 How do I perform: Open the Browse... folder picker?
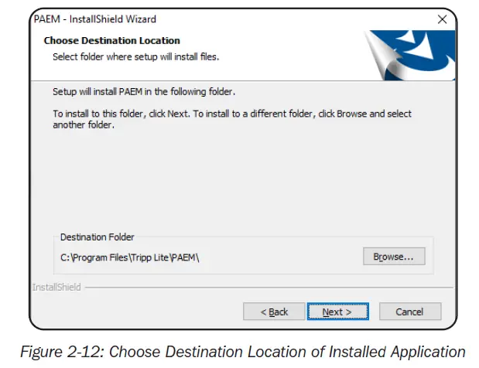point(394,257)
